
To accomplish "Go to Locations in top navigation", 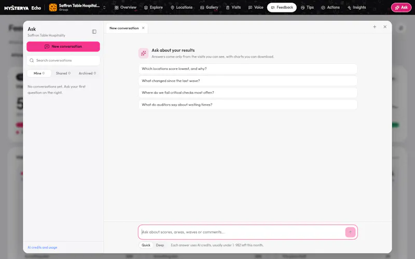I will tap(182, 7).
